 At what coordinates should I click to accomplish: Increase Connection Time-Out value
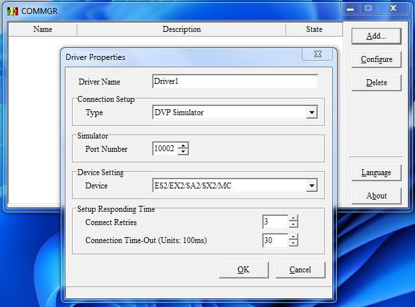click(293, 236)
